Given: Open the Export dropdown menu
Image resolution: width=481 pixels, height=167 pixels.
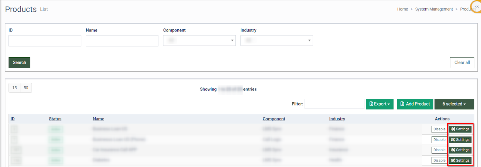Looking at the screenshot, I should (x=379, y=104).
